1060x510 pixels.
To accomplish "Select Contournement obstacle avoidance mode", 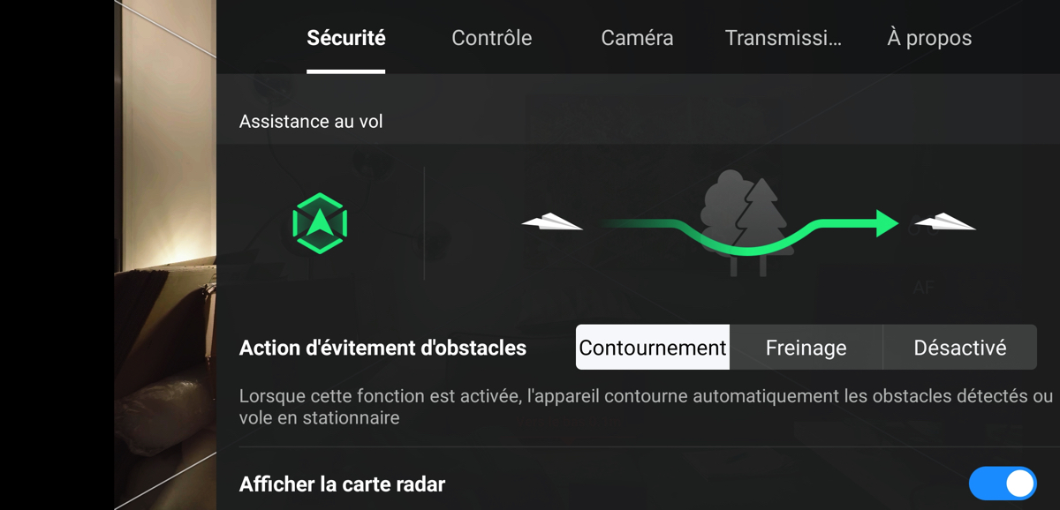I will (653, 348).
